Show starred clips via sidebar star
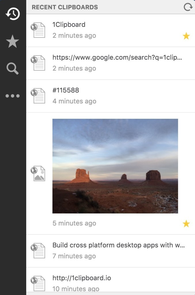This screenshot has height=295, width=195. pos(12,41)
